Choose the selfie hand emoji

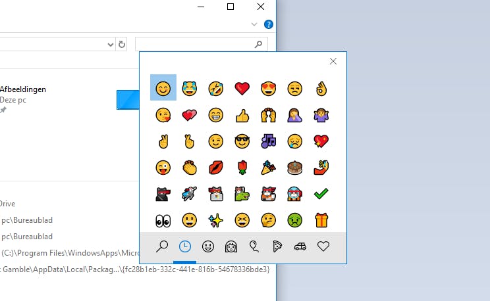pyautogui.click(x=321, y=168)
